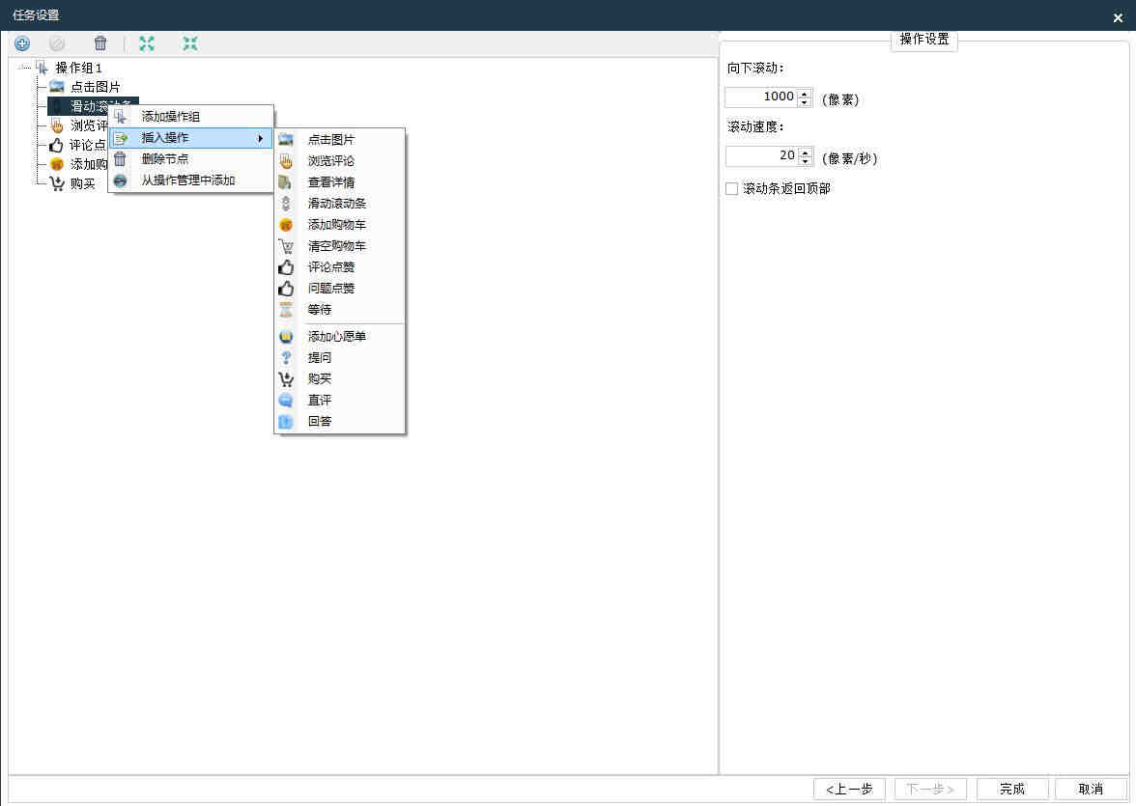Click the blue plus add icon in toolbar
Viewport: 1136px width, 806px height.
tap(22, 43)
